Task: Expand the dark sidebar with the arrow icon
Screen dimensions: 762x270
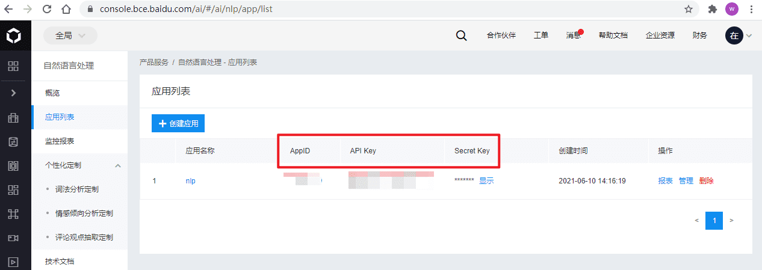Action: tap(13, 93)
